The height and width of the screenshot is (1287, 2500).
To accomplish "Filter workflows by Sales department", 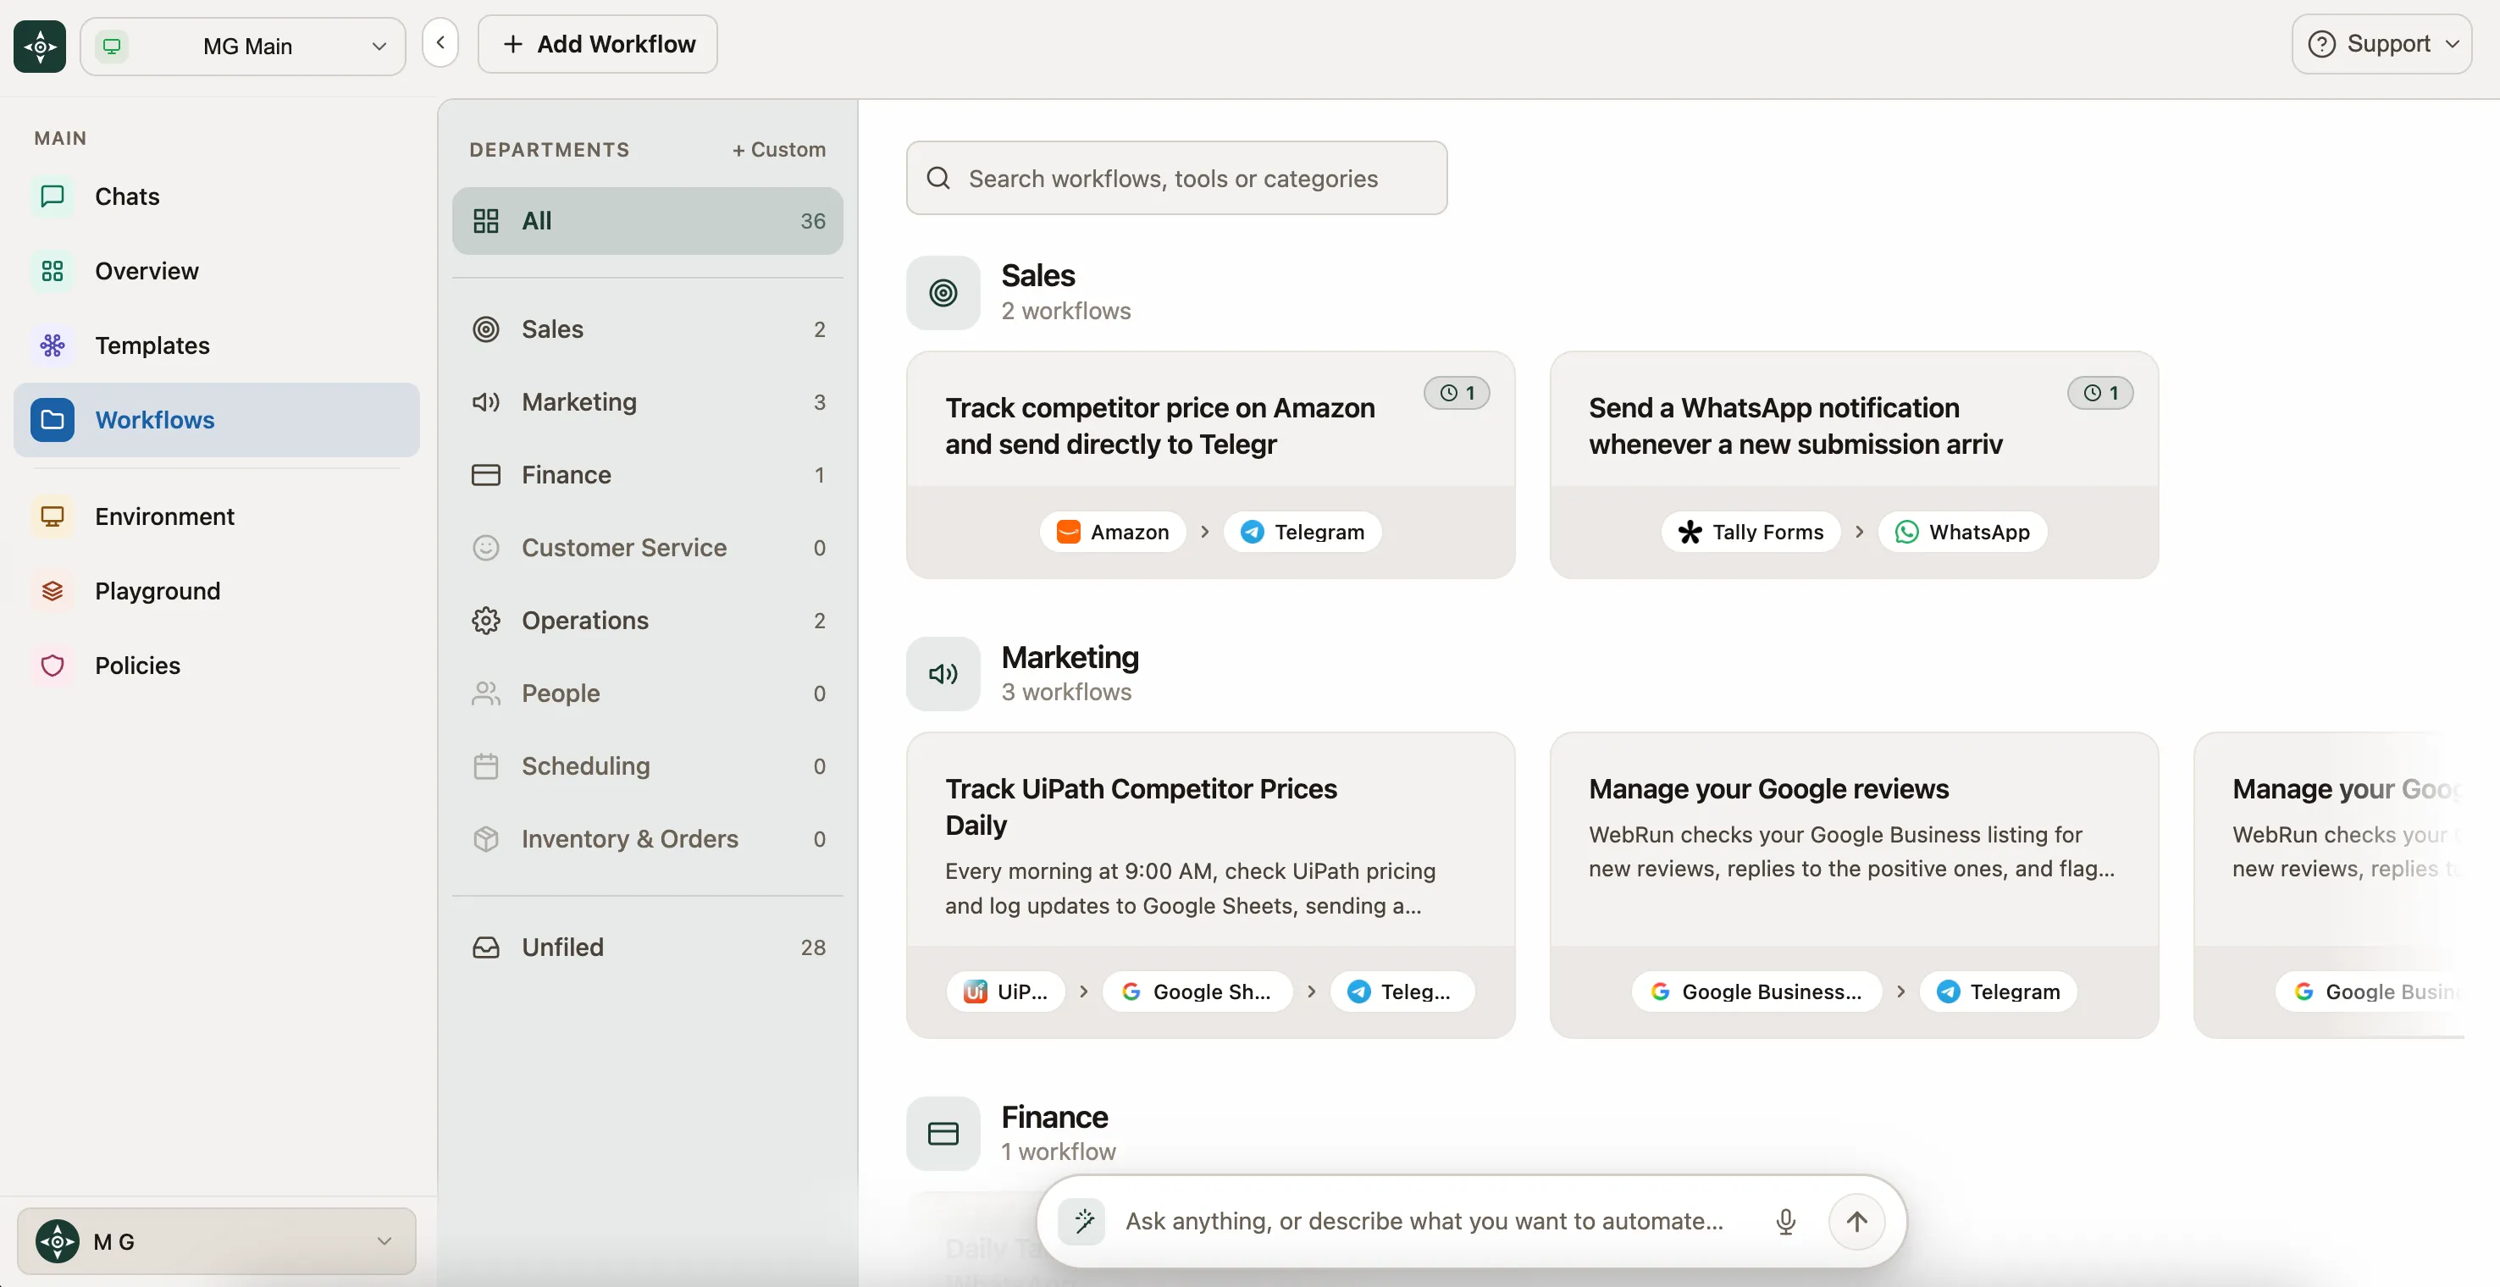I will point(647,329).
